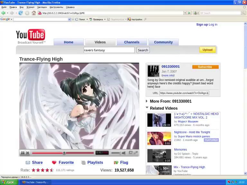The width and height of the screenshot is (247, 185).
Task: Open the Community tab
Action: click(163, 42)
